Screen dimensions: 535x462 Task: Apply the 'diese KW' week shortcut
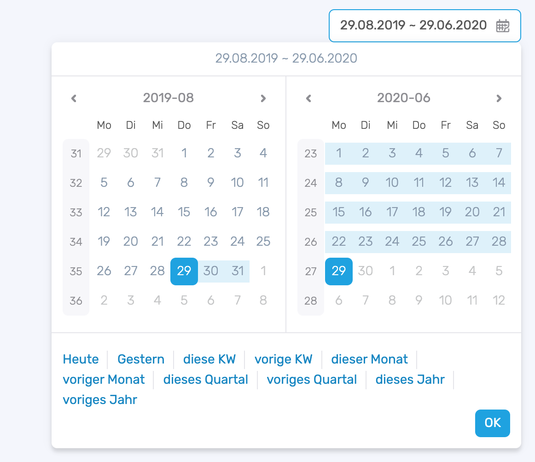point(209,359)
